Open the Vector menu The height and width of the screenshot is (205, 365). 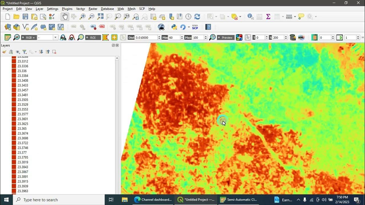(x=80, y=9)
